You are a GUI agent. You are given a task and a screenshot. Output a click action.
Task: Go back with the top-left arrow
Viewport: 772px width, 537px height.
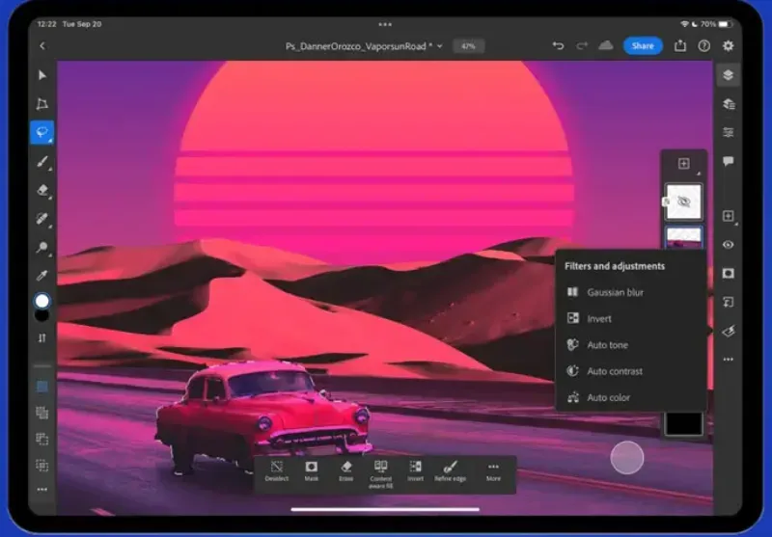[42, 45]
